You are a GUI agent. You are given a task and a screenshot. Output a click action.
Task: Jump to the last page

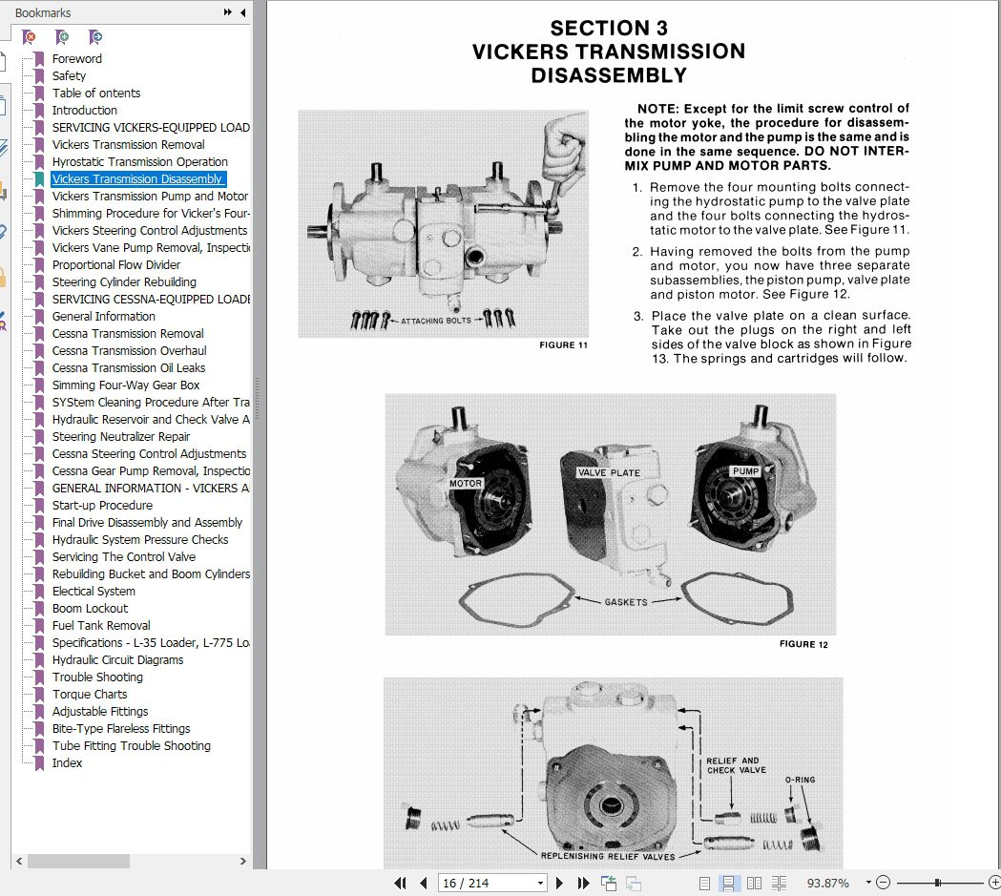[583, 884]
